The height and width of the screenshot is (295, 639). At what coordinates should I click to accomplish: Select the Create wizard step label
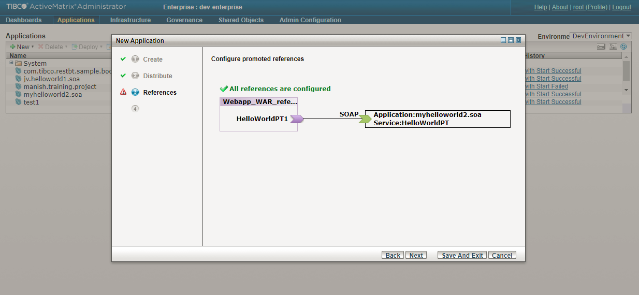[x=153, y=59]
